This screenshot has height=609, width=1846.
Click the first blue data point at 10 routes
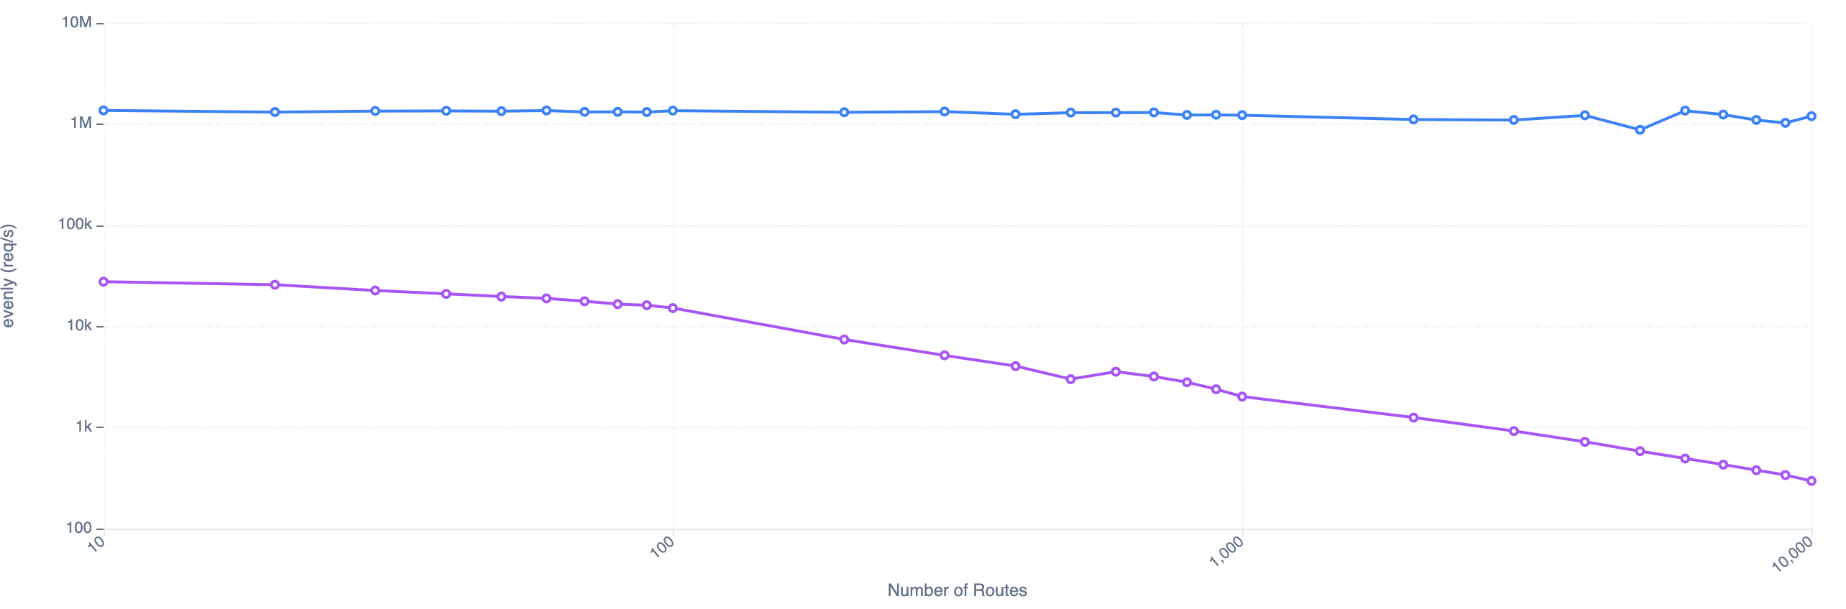(x=104, y=111)
